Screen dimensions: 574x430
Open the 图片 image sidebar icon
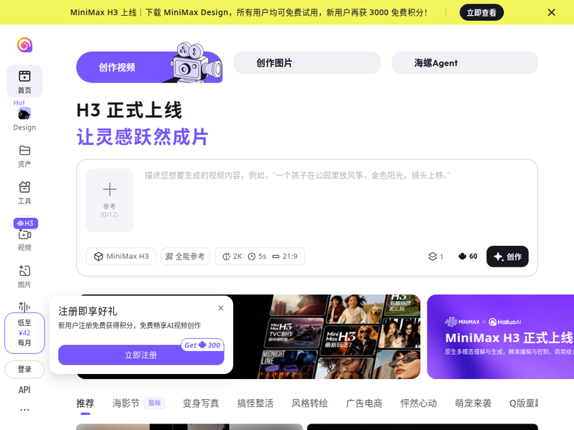pos(24,271)
